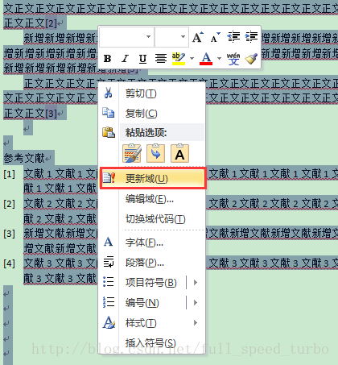Apply the red font color
Image resolution: width=338 pixels, height=365 pixels.
point(206,59)
